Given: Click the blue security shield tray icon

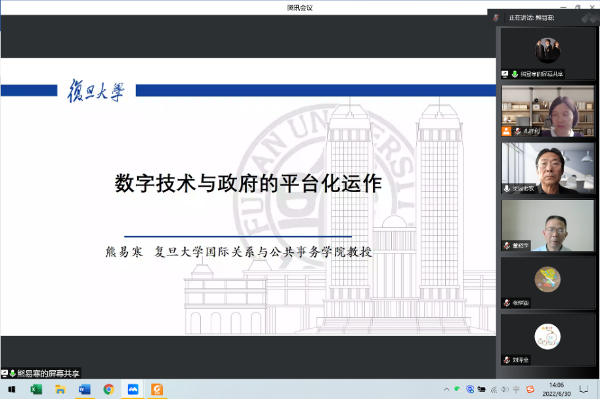Looking at the screenshot, I should click(x=470, y=389).
